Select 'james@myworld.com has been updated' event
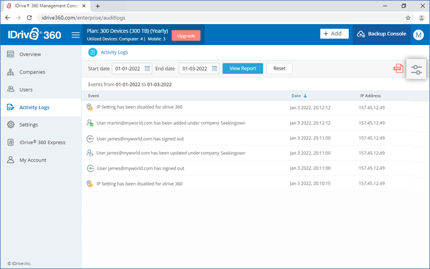This screenshot has height=269, width=430. click(x=170, y=153)
